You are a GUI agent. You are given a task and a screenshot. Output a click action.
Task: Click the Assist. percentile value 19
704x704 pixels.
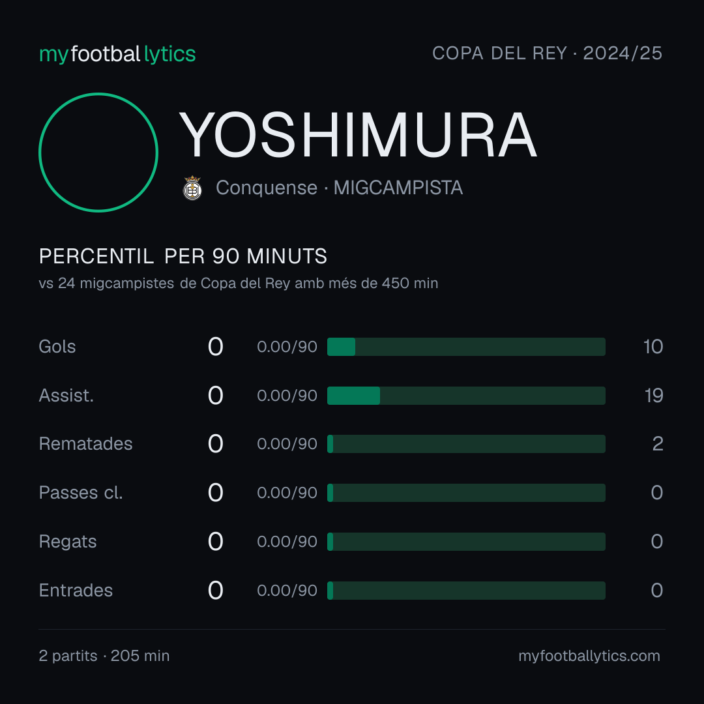coord(654,396)
